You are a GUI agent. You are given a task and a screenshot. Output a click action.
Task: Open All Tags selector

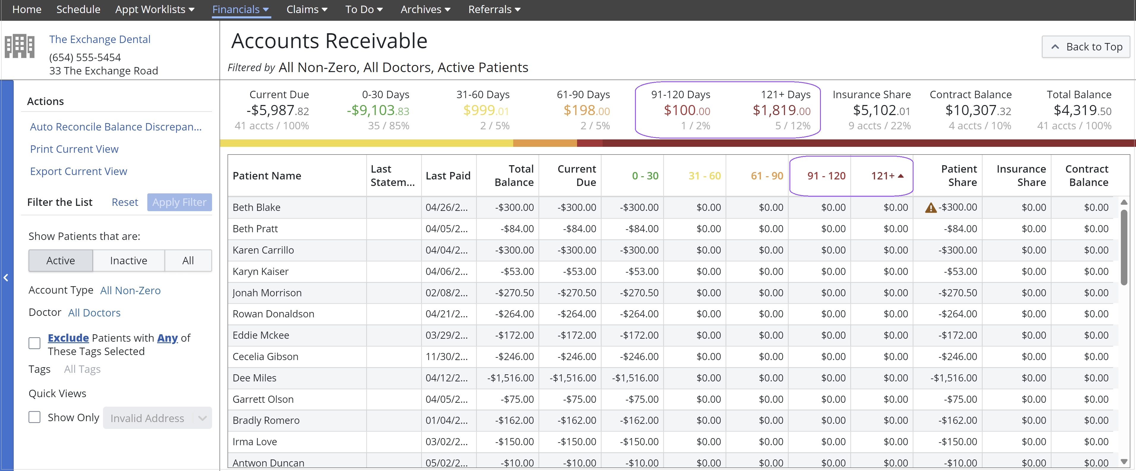pos(83,369)
